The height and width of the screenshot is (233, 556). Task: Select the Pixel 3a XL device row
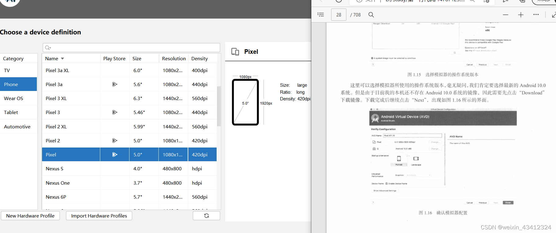(x=129, y=70)
